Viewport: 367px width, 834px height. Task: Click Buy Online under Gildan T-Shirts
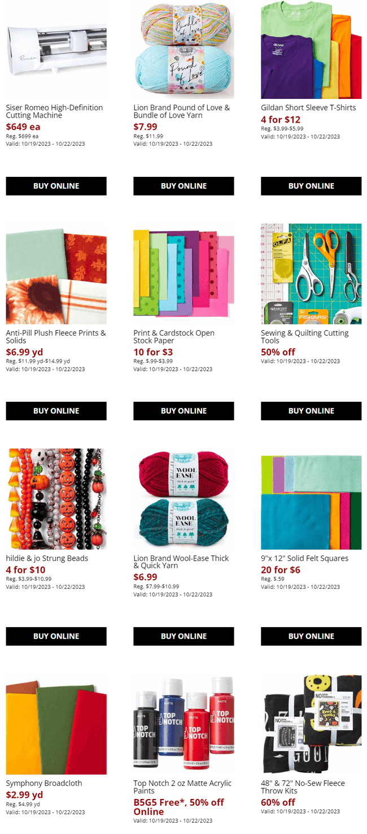coord(311,186)
